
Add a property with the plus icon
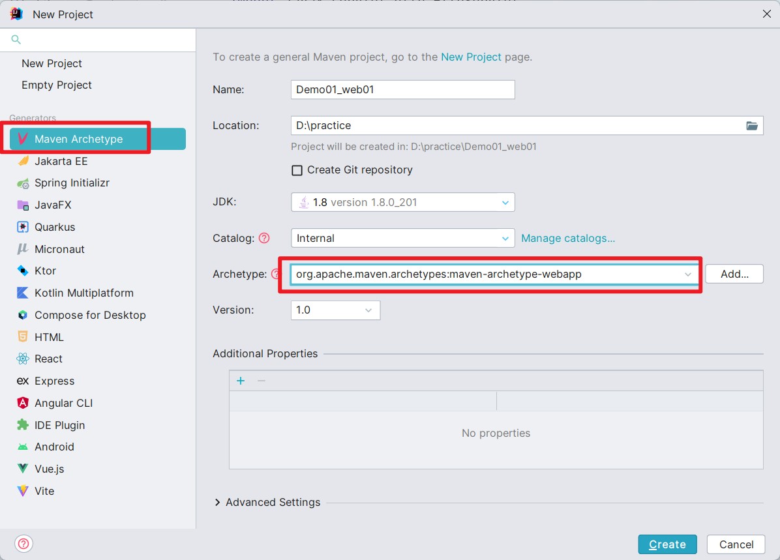(241, 381)
